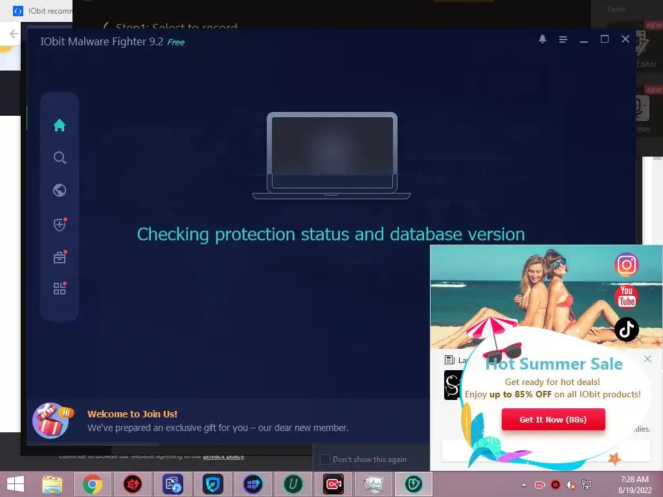
Task: Open File Explorer from the taskbar
Action: tap(52, 484)
